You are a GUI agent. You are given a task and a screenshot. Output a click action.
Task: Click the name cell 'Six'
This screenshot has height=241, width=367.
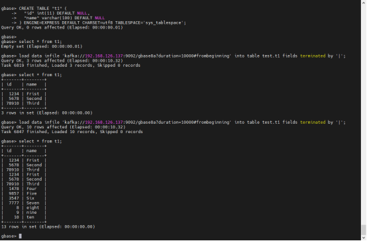coord(30,198)
